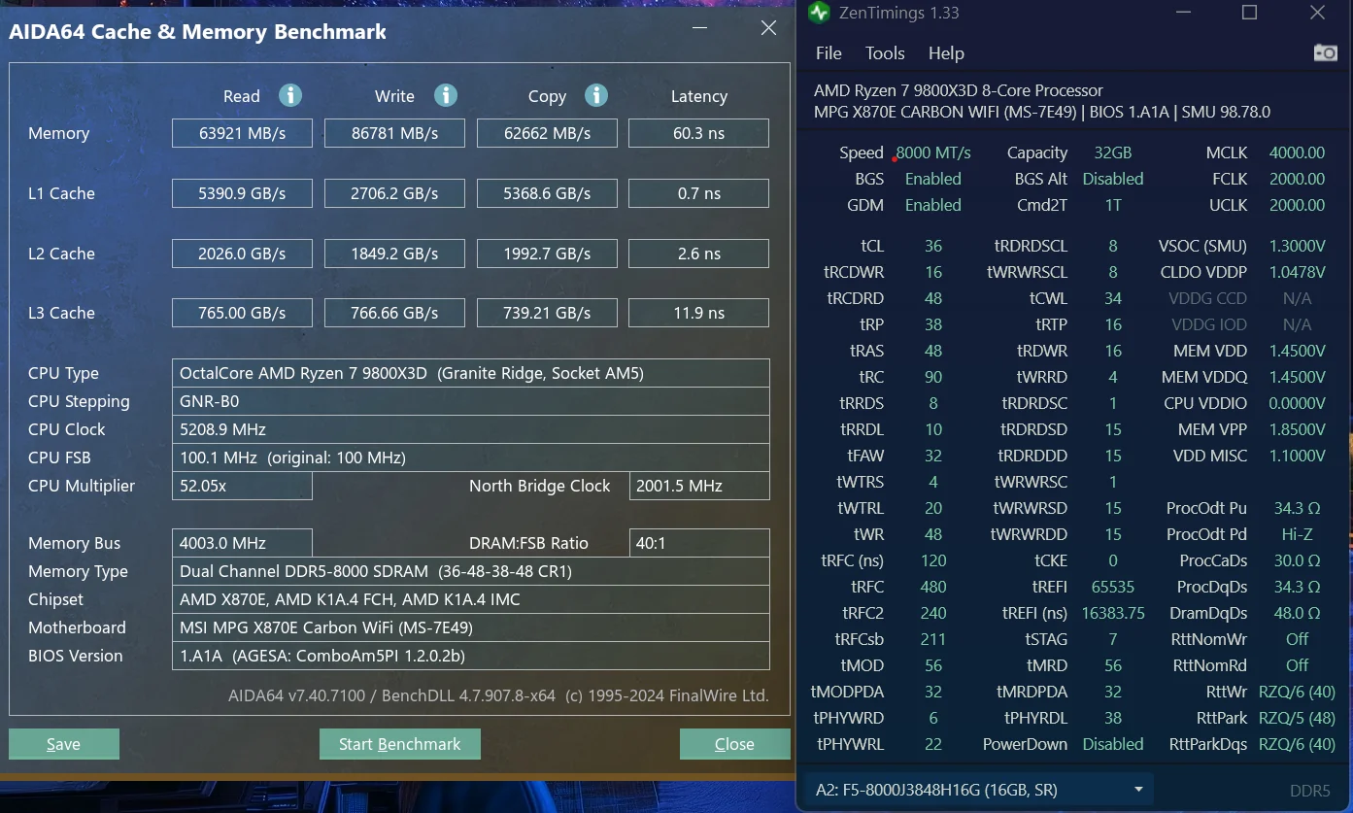
Task: Click the DRAM:FSB Ratio 40:1 field
Action: (x=699, y=543)
